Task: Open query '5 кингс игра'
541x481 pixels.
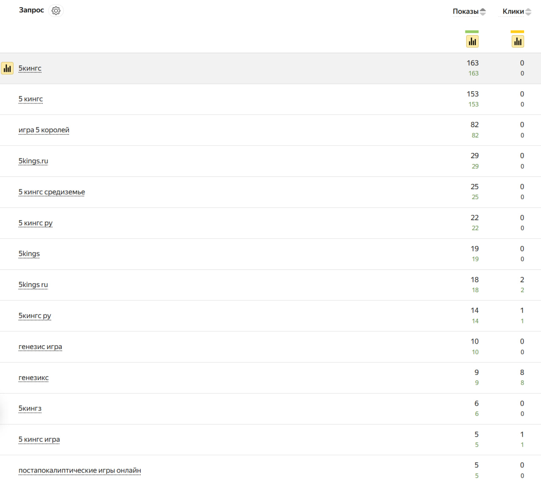Action: [39, 439]
